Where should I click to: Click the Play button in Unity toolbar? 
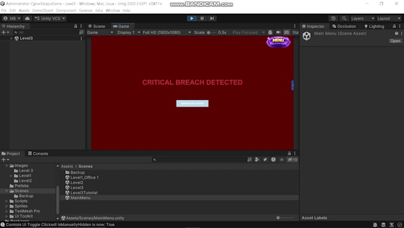[192, 18]
